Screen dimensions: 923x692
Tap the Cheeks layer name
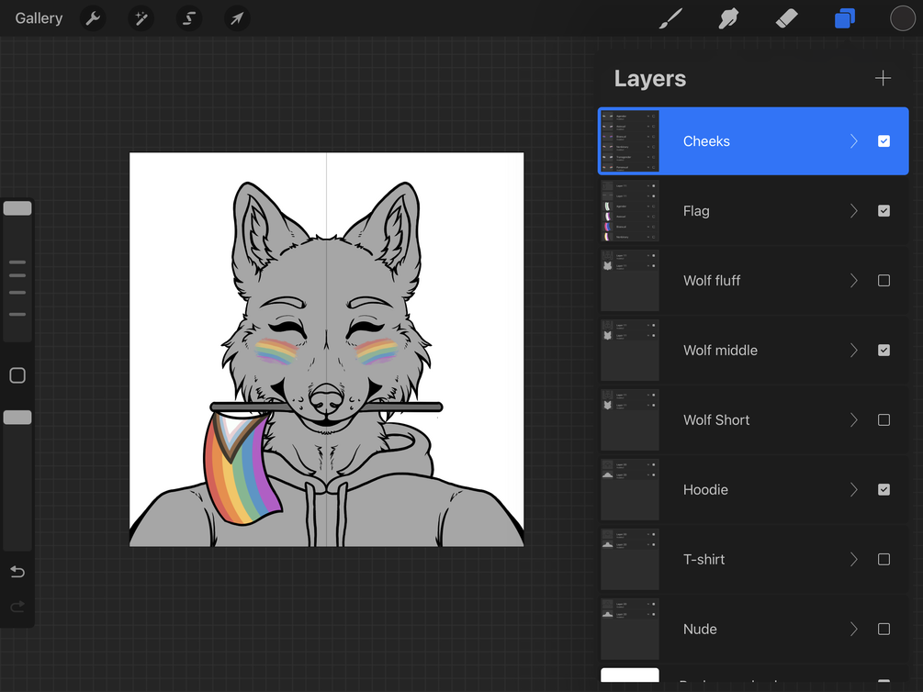[x=706, y=141]
